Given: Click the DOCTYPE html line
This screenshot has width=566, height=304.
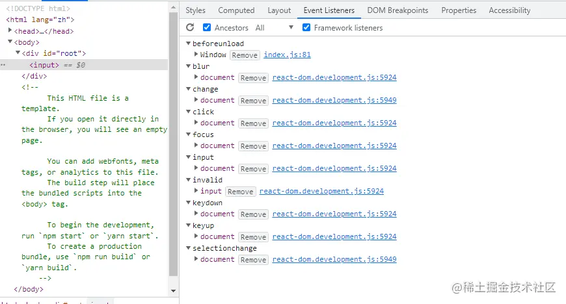Looking at the screenshot, I should (38, 8).
